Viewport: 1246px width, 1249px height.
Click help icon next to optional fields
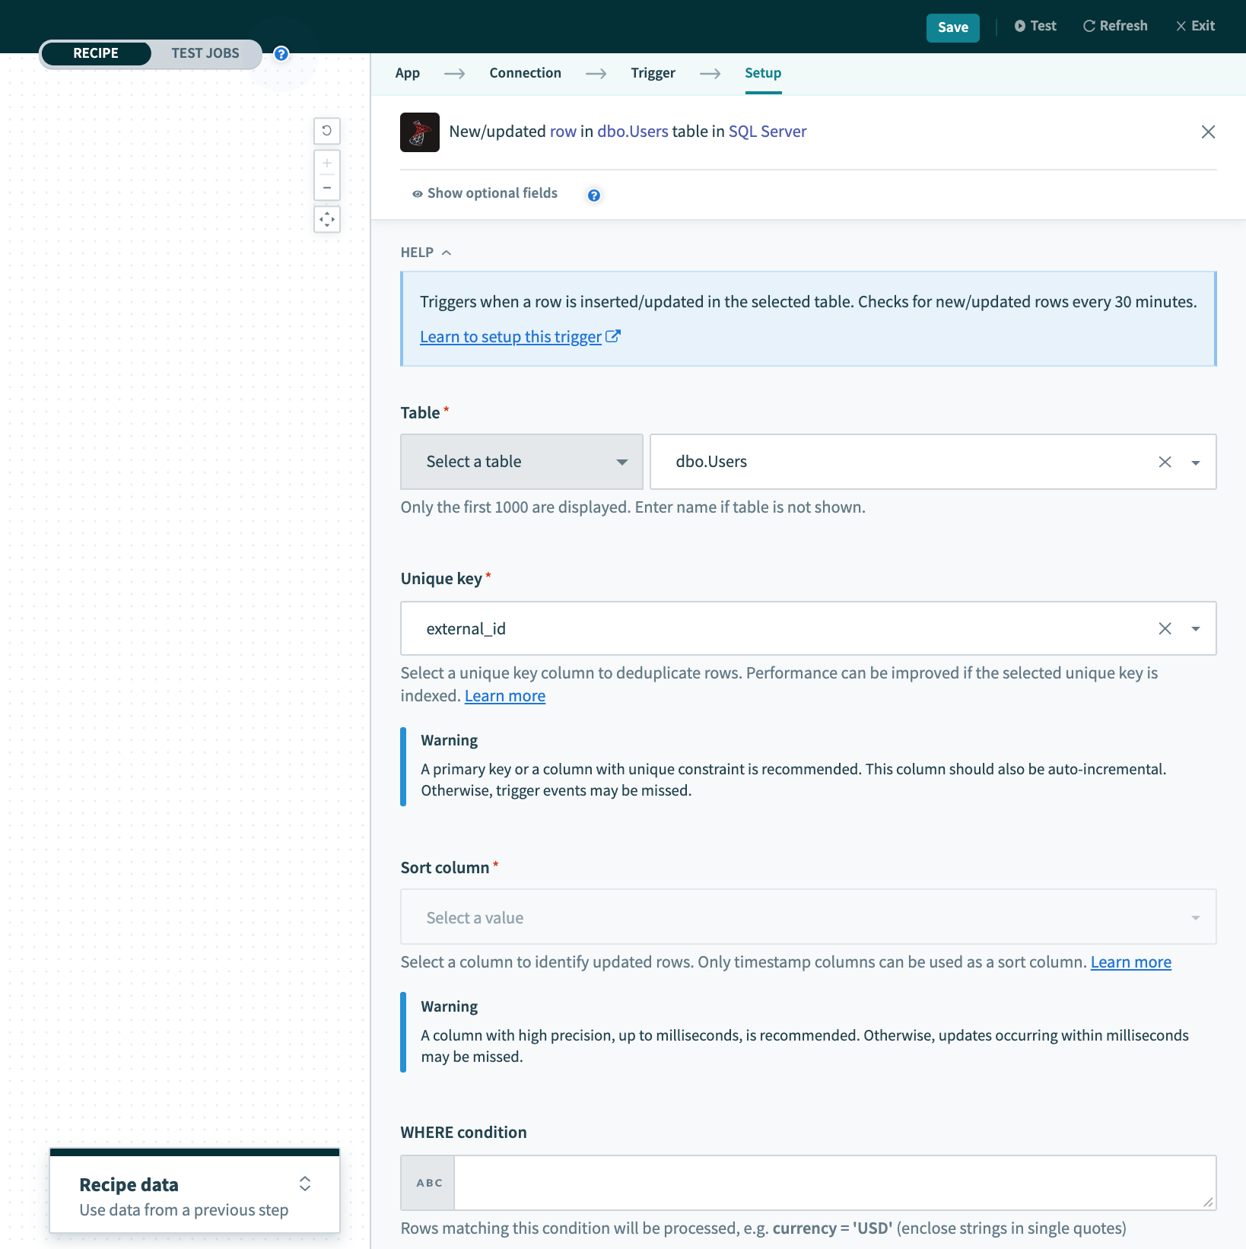[x=594, y=195]
